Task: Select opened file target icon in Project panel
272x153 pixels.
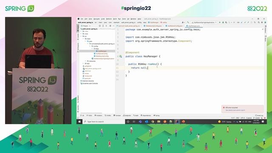Action: (x=100, y=26)
